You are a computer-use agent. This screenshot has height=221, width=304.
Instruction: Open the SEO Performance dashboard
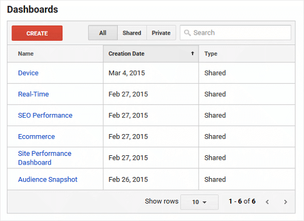(45, 115)
